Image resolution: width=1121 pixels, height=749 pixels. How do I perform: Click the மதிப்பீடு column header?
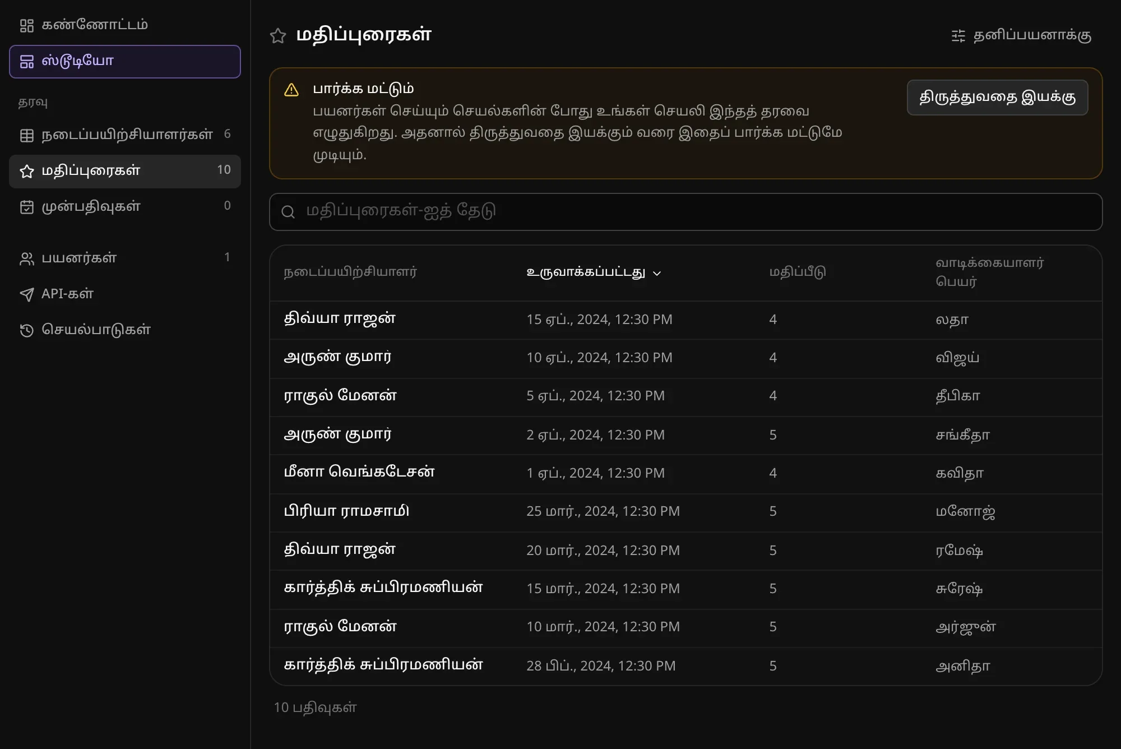coord(798,272)
